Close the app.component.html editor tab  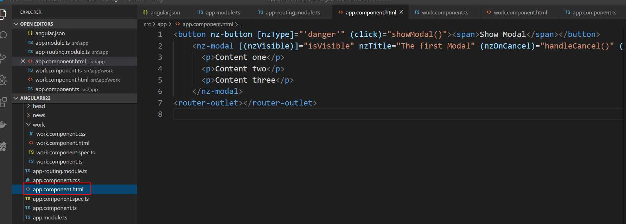(x=401, y=12)
